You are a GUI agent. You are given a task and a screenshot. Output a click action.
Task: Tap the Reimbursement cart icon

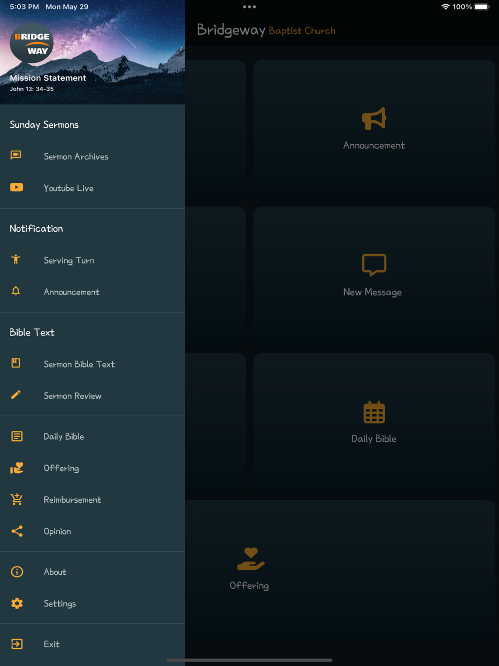pos(16,499)
